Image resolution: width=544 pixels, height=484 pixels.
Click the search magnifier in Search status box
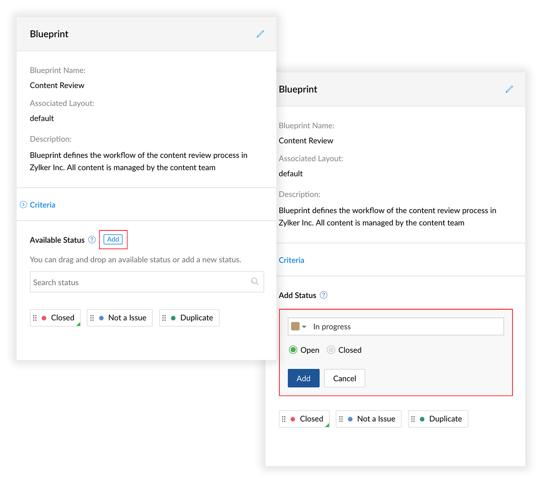255,282
